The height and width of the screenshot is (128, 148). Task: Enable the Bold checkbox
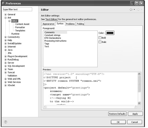click(100, 38)
